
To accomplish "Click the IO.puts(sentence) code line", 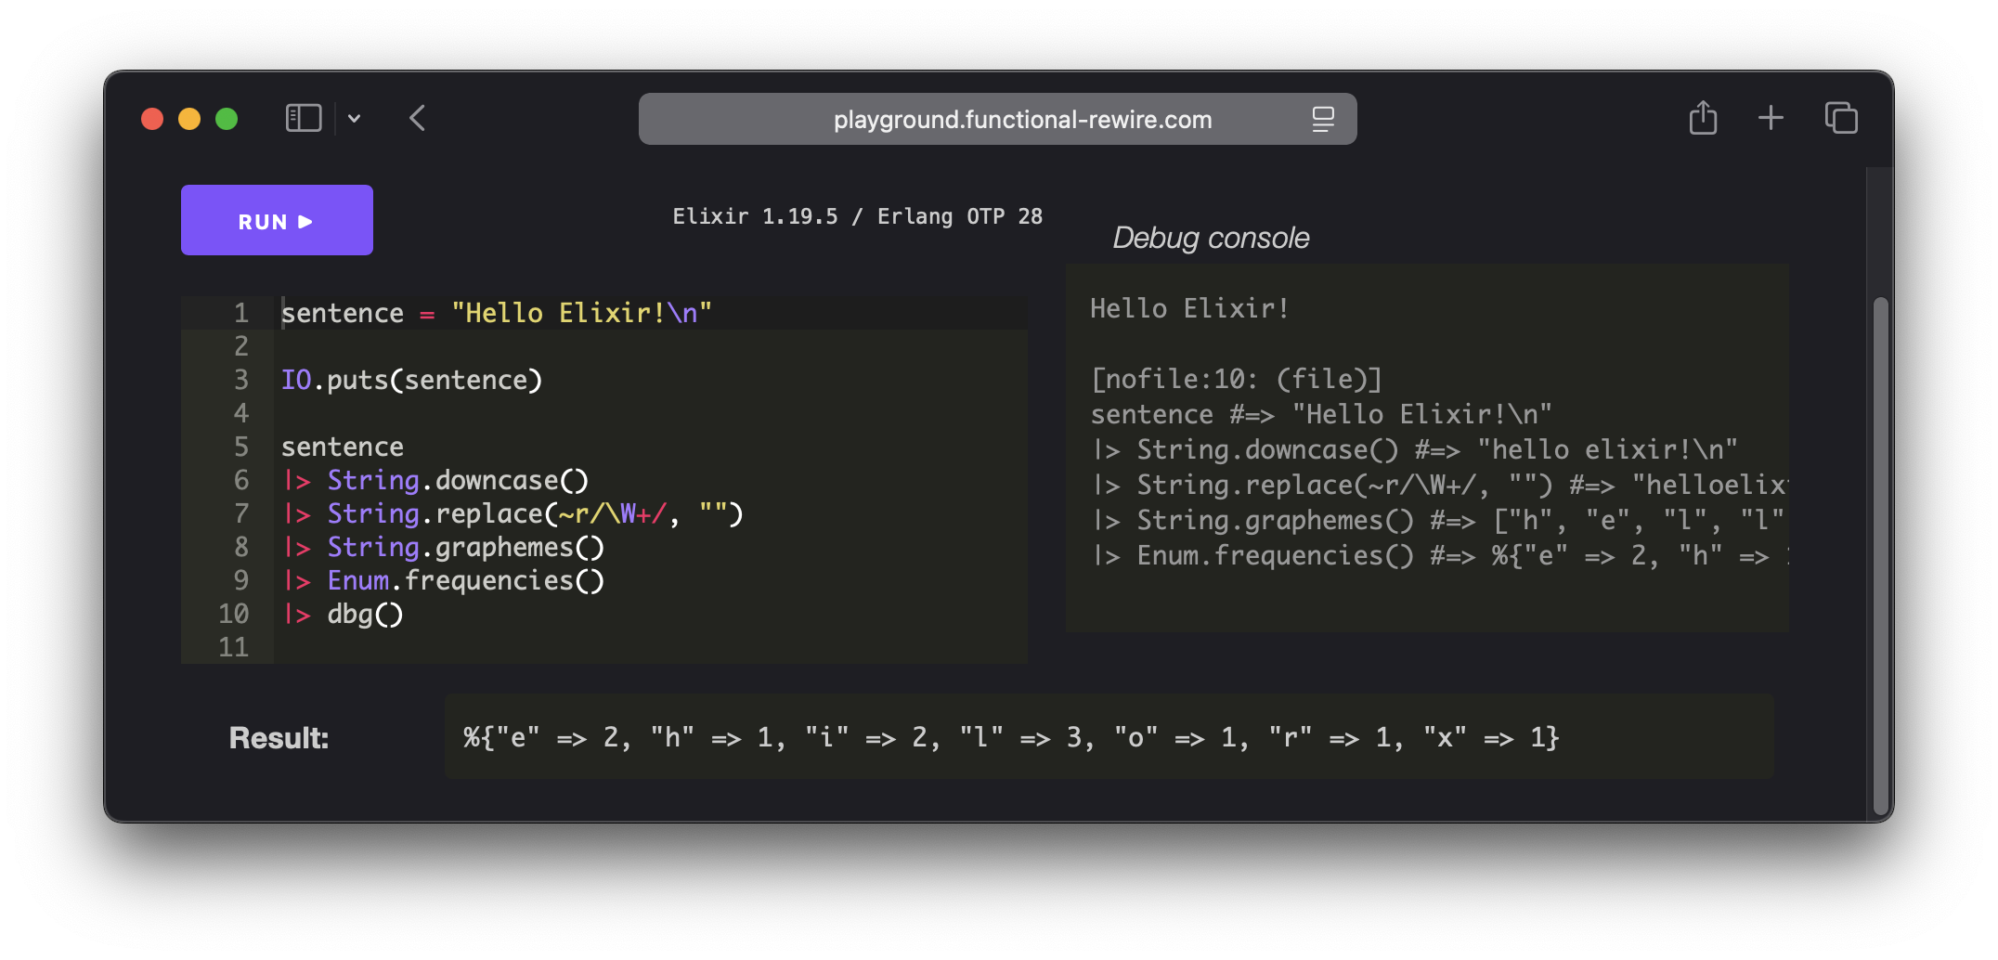I will [x=411, y=380].
